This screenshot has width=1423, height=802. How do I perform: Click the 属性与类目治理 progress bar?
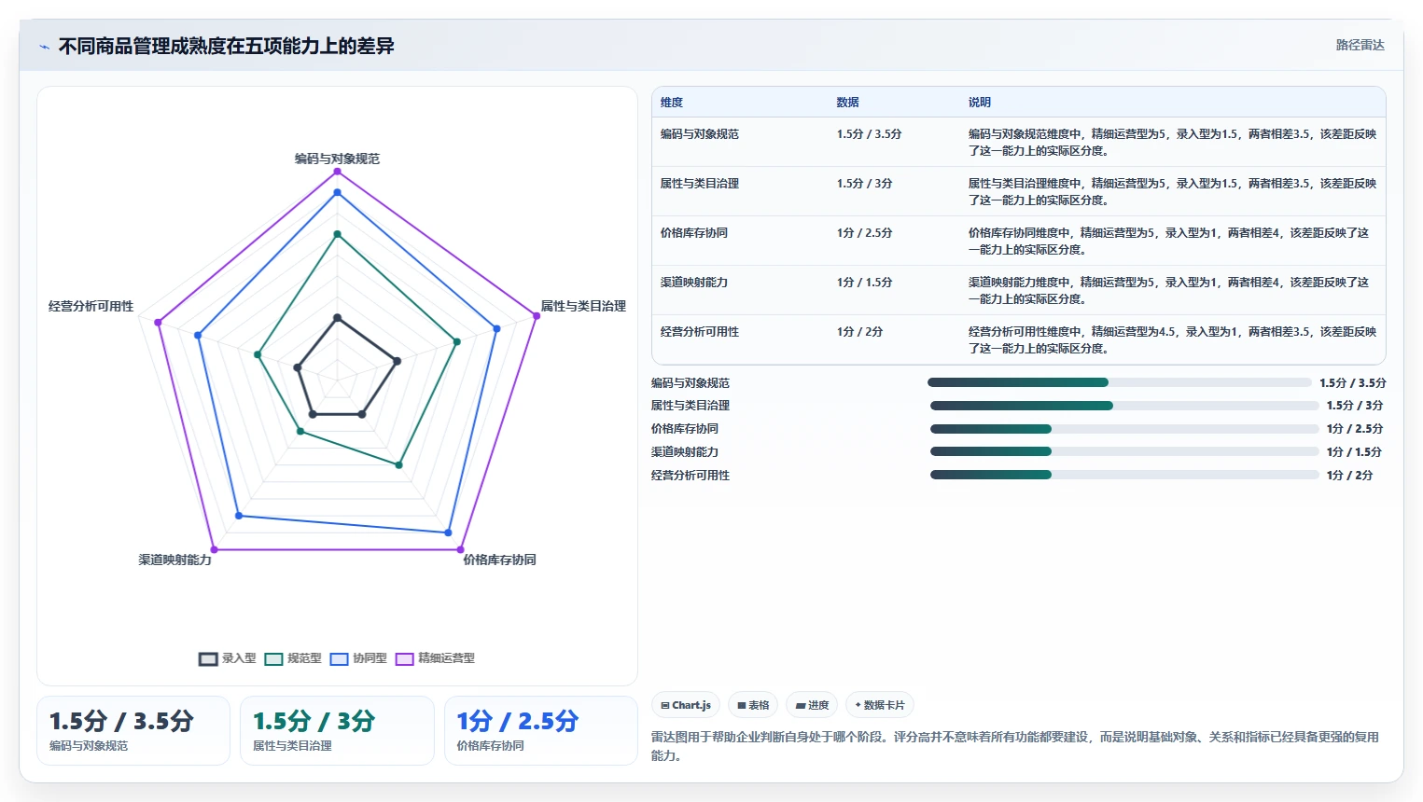1124,406
